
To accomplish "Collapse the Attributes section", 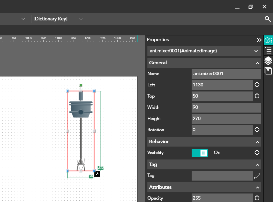I will pyautogui.click(x=257, y=187).
